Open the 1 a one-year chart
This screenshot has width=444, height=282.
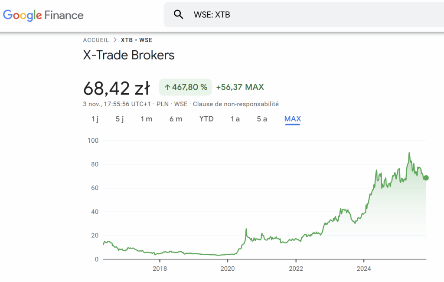235,118
